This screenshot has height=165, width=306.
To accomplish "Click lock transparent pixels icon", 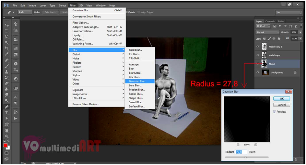I will pos(264,39).
